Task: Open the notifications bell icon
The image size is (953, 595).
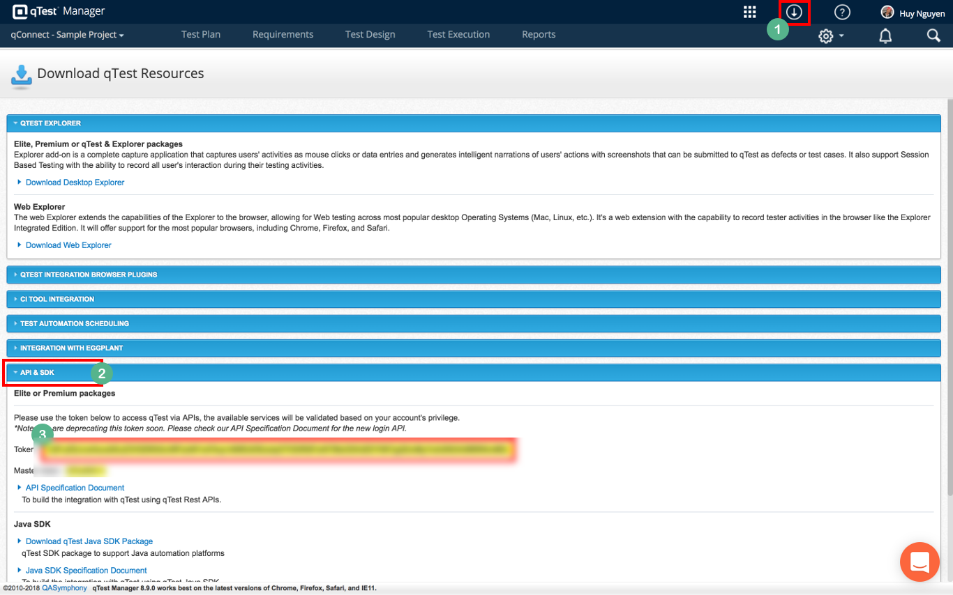Action: click(885, 36)
